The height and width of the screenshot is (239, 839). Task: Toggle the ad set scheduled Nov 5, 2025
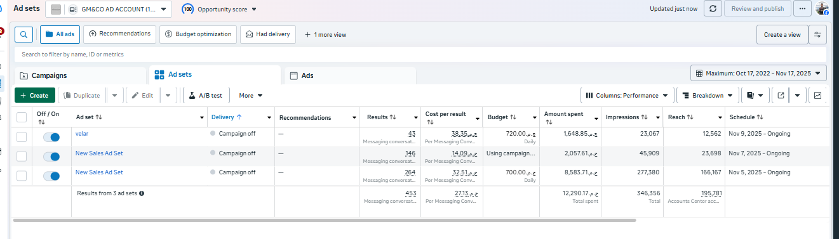(51, 176)
